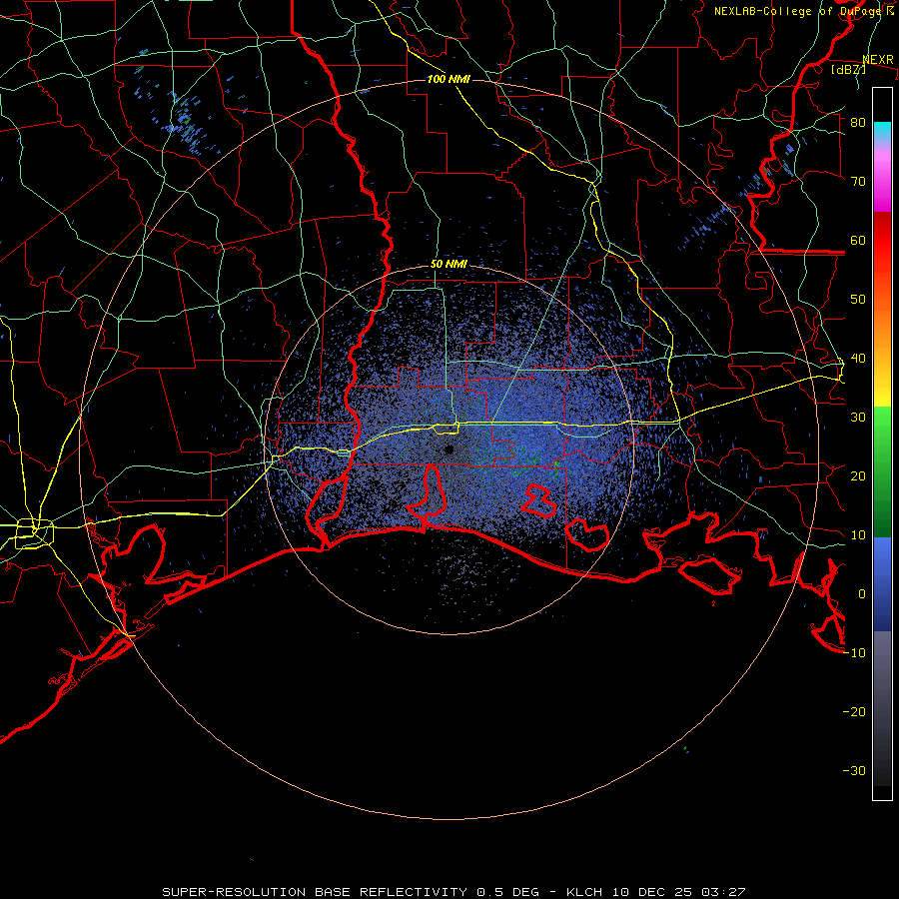
Task: Click the NEXR label above color scale
Action: click(x=878, y=60)
